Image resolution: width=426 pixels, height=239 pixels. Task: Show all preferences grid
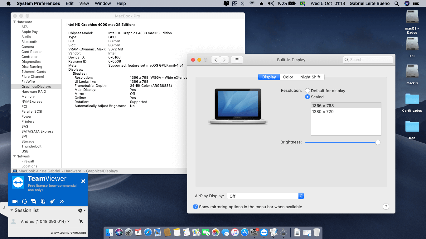tap(237, 60)
